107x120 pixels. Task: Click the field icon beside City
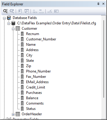point(22,55)
